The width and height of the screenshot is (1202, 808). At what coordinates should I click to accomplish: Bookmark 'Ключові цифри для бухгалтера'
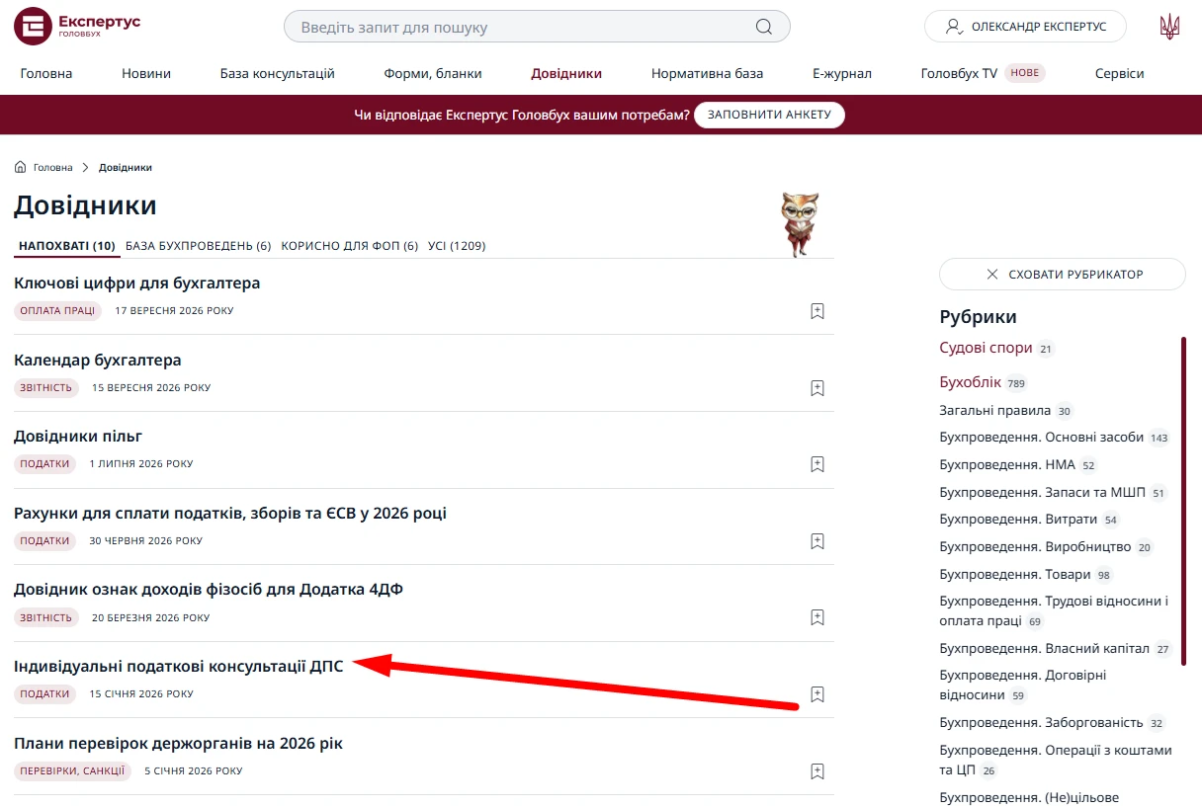[x=816, y=311]
